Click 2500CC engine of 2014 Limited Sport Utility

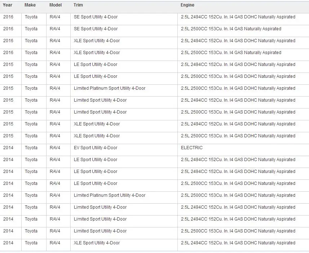click(x=238, y=231)
